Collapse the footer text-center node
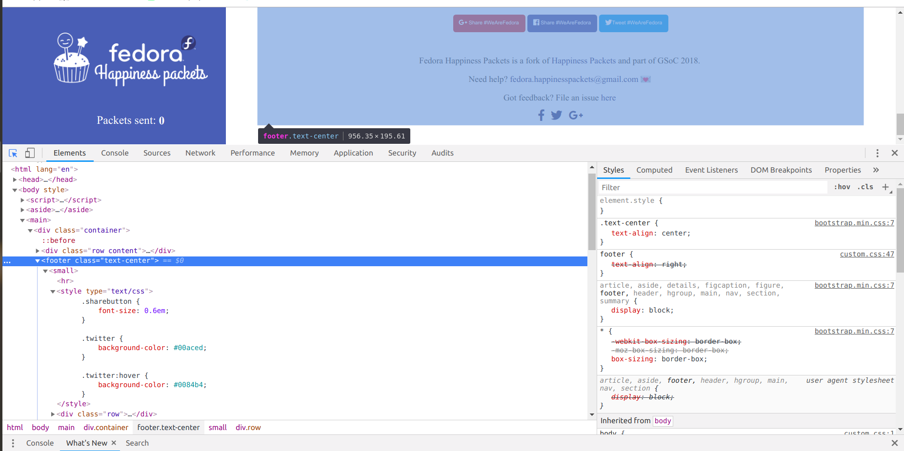The width and height of the screenshot is (904, 451). click(x=38, y=261)
